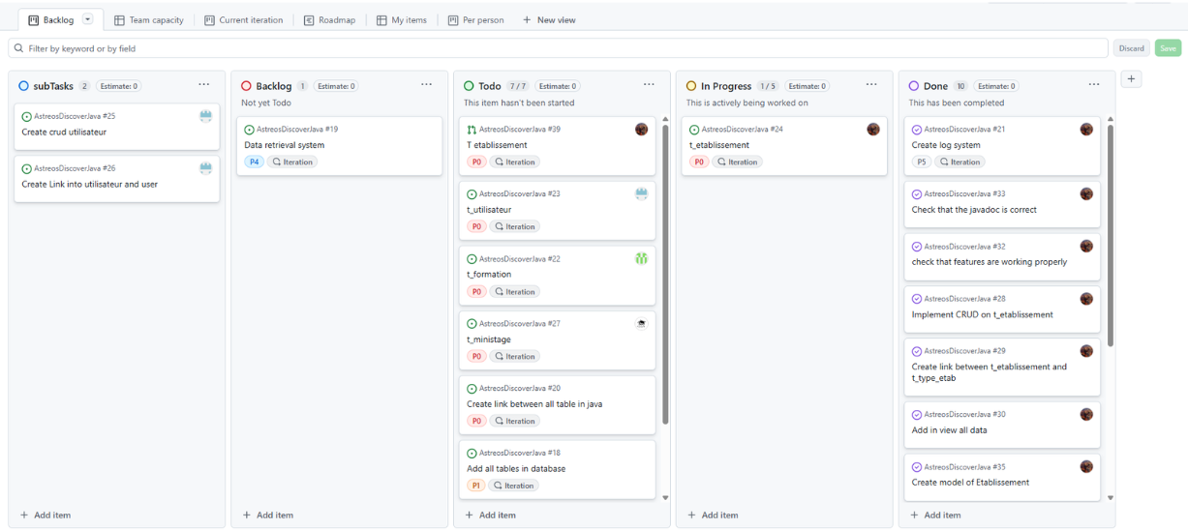
Task: Click the assignee avatar on issue #28
Action: (1086, 299)
